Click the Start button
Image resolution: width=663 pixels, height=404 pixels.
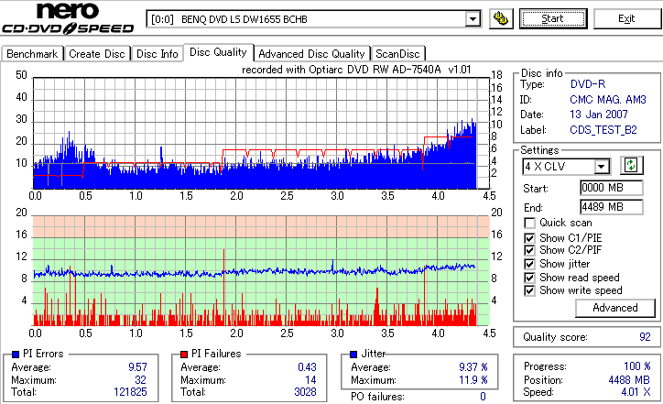553,18
